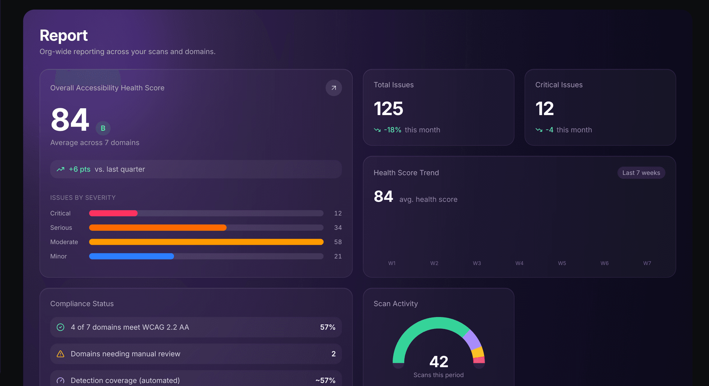This screenshot has height=386, width=709.
Task: Click the gauge icon beside Detection coverage
Action: point(60,380)
